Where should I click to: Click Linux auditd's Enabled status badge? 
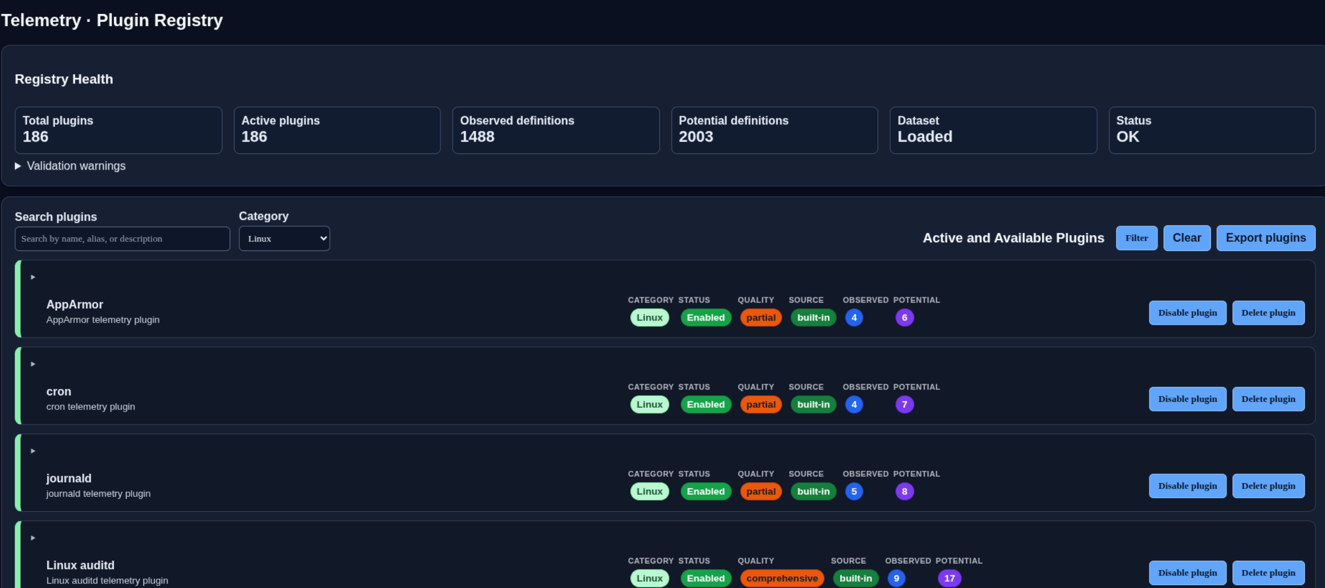(705, 578)
